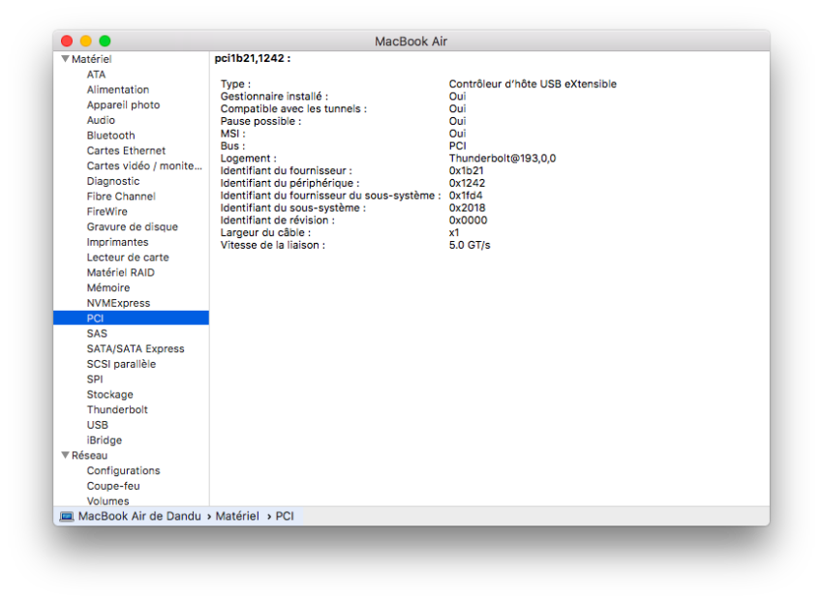Click the Bus value PCI
Screen dimensions: 823x602
click(458, 146)
